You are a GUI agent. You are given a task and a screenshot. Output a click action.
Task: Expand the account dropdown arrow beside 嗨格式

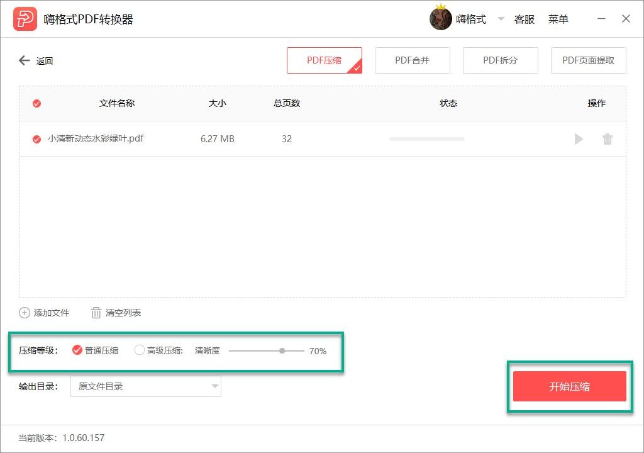501,19
